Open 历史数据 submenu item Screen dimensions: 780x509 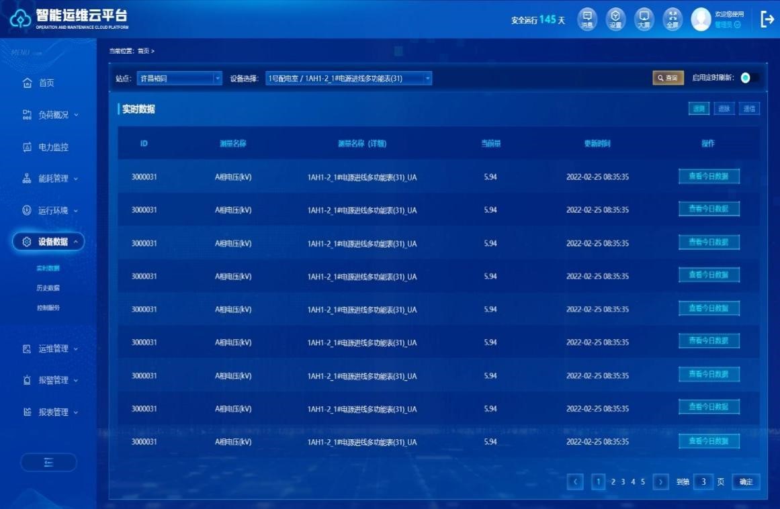pyautogui.click(x=48, y=288)
